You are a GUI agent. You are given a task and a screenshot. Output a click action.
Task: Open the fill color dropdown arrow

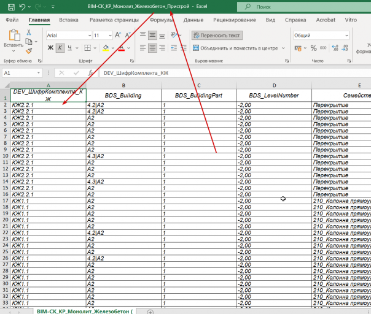113,48
